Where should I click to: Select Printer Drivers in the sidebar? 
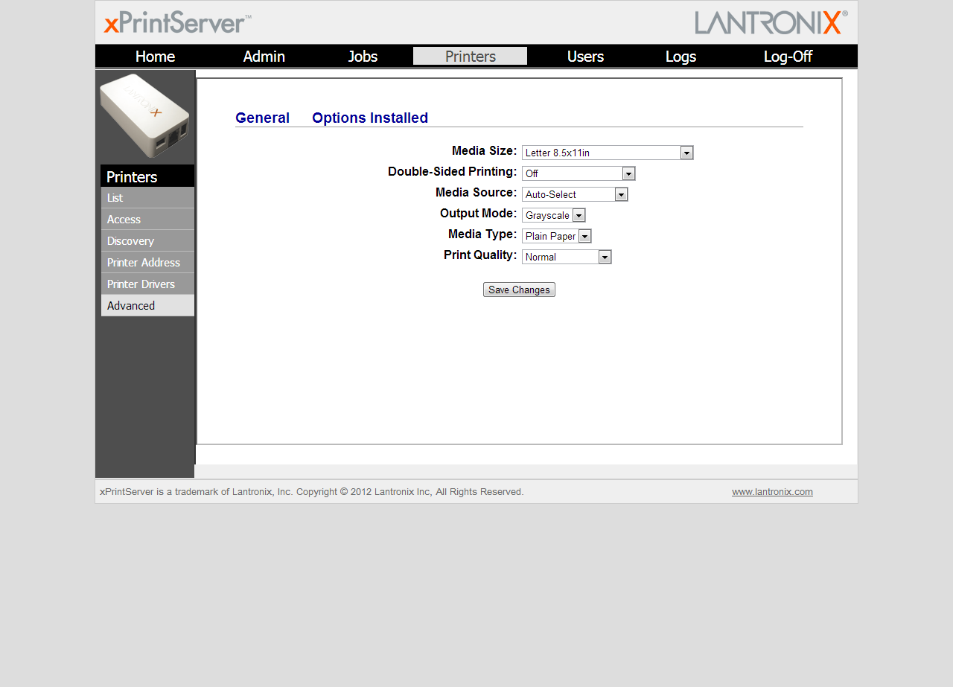coord(147,284)
